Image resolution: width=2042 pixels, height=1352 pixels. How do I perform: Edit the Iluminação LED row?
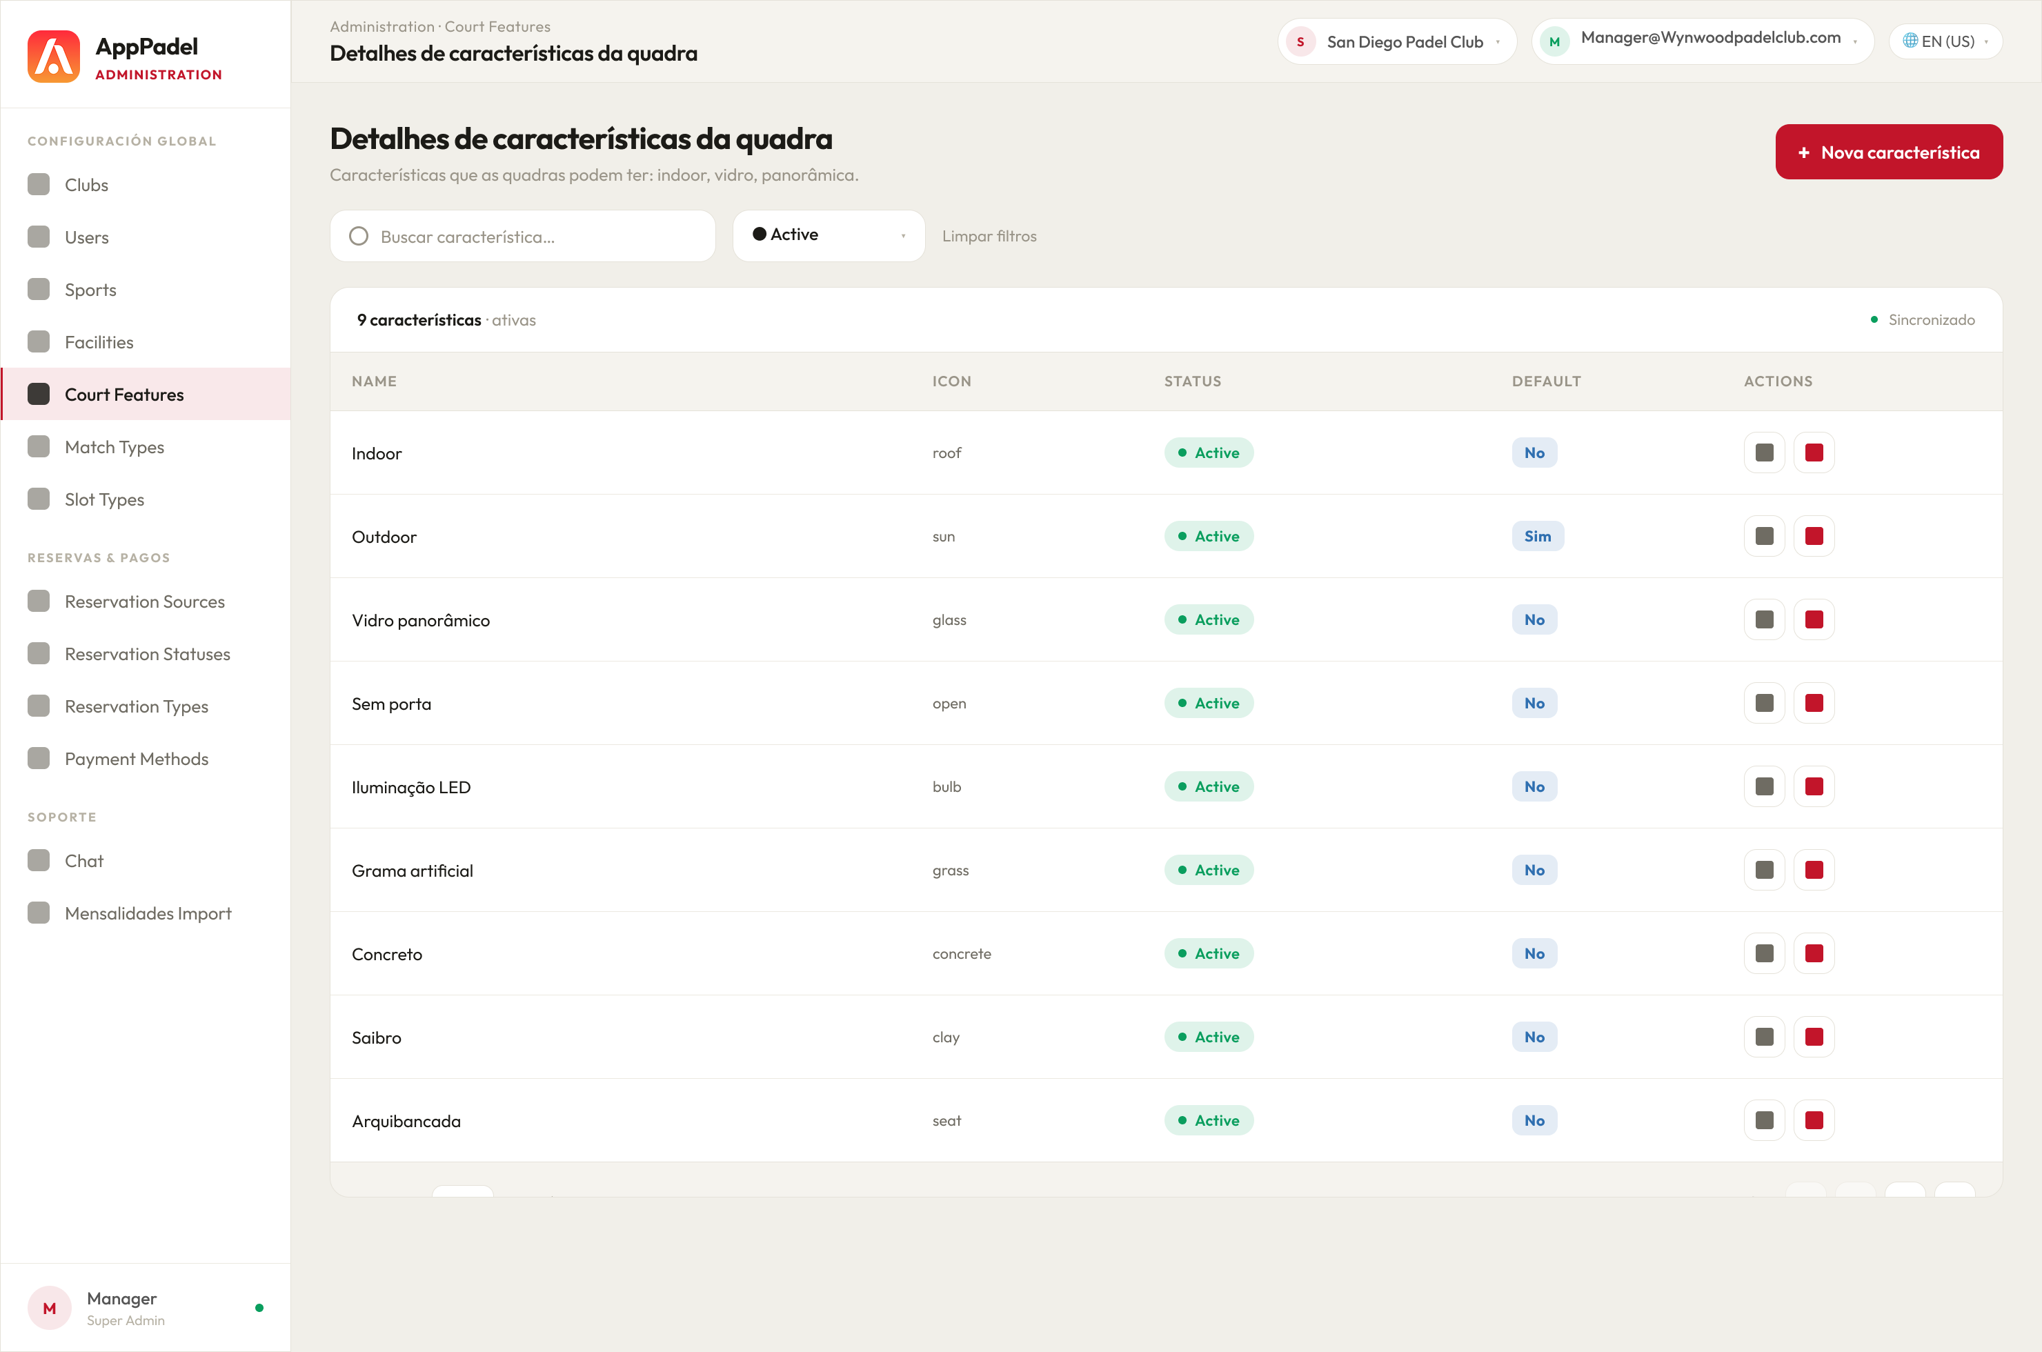(1765, 786)
